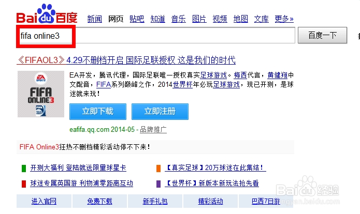Click the 进入官网 link
Screen dimensions: 360x214
pyautogui.click(x=44, y=202)
